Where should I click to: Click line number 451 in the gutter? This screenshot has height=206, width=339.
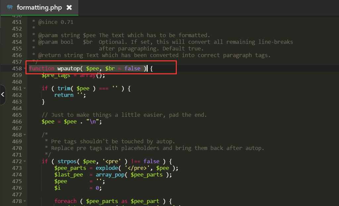tap(17, 22)
